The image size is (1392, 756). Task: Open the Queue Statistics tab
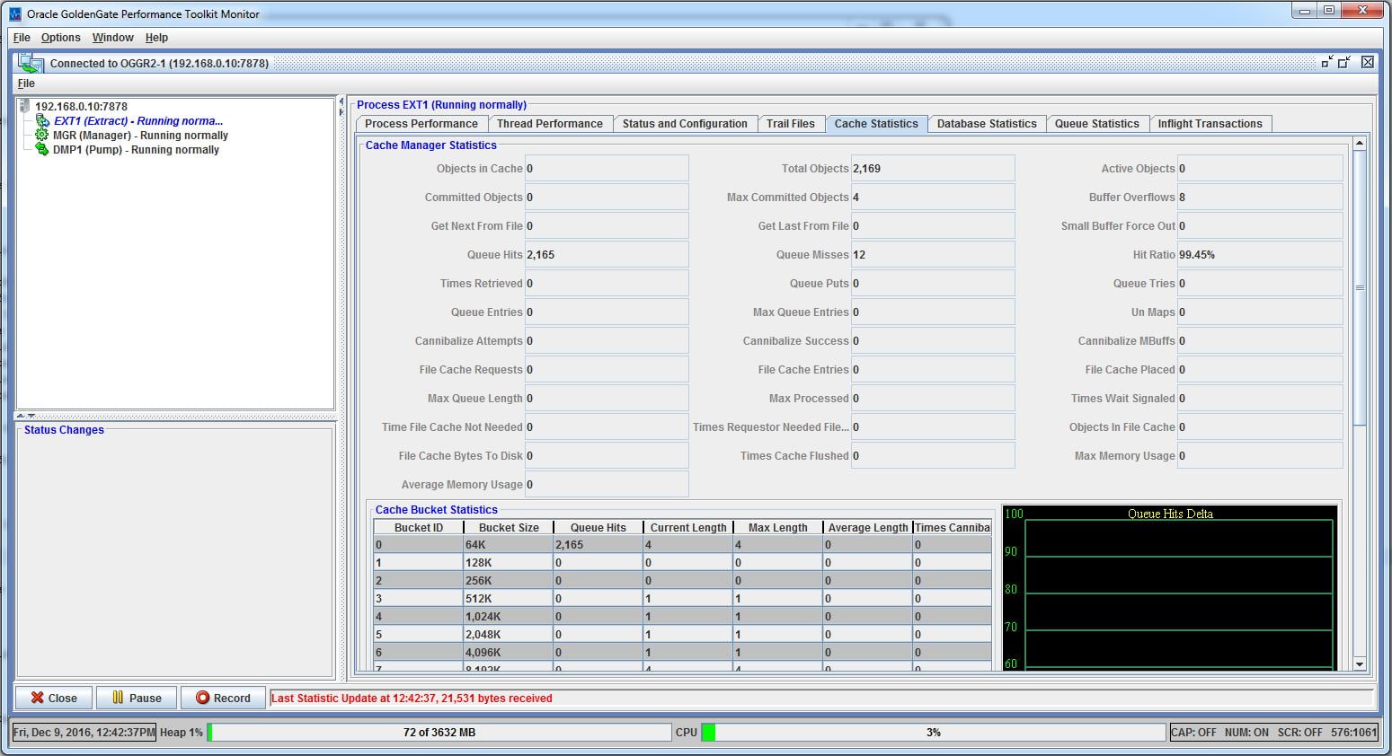(1097, 124)
